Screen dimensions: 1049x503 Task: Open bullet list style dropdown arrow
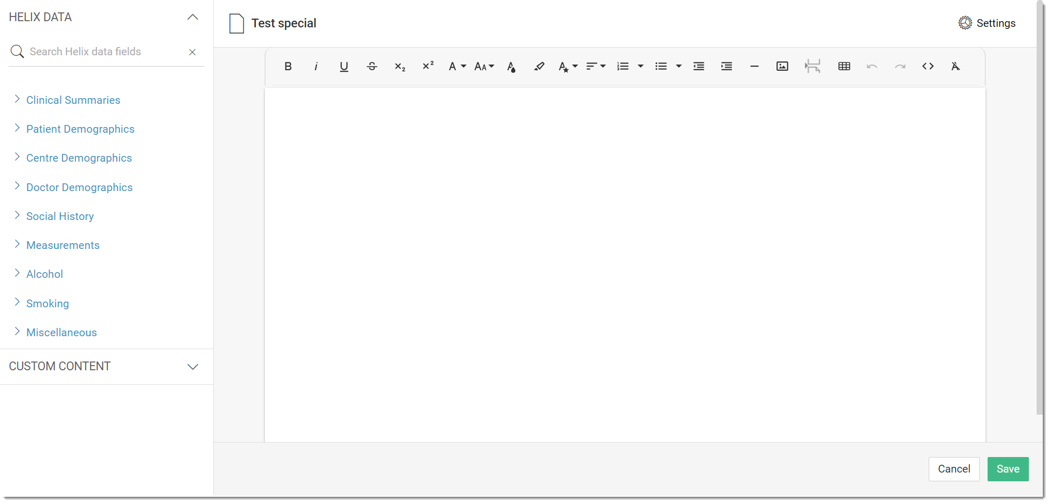point(679,66)
